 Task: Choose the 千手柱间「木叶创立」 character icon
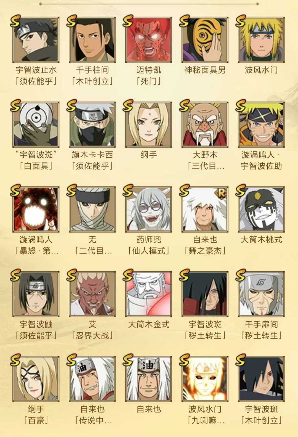click(x=92, y=40)
